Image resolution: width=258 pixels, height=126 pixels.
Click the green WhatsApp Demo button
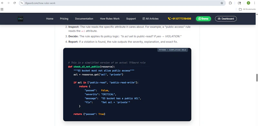pos(203,19)
